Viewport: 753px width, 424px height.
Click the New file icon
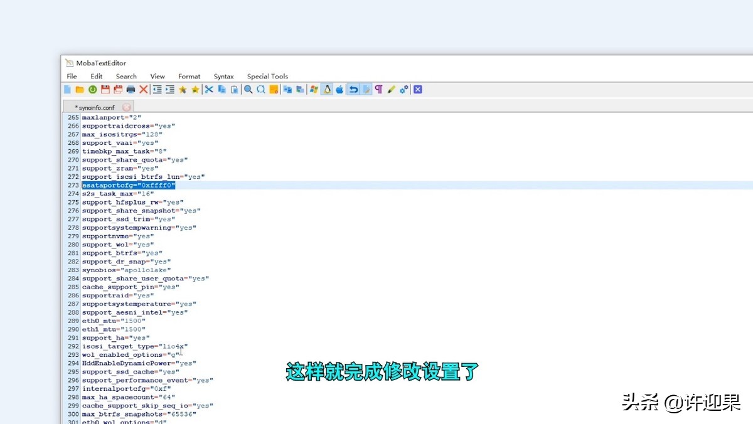point(67,90)
